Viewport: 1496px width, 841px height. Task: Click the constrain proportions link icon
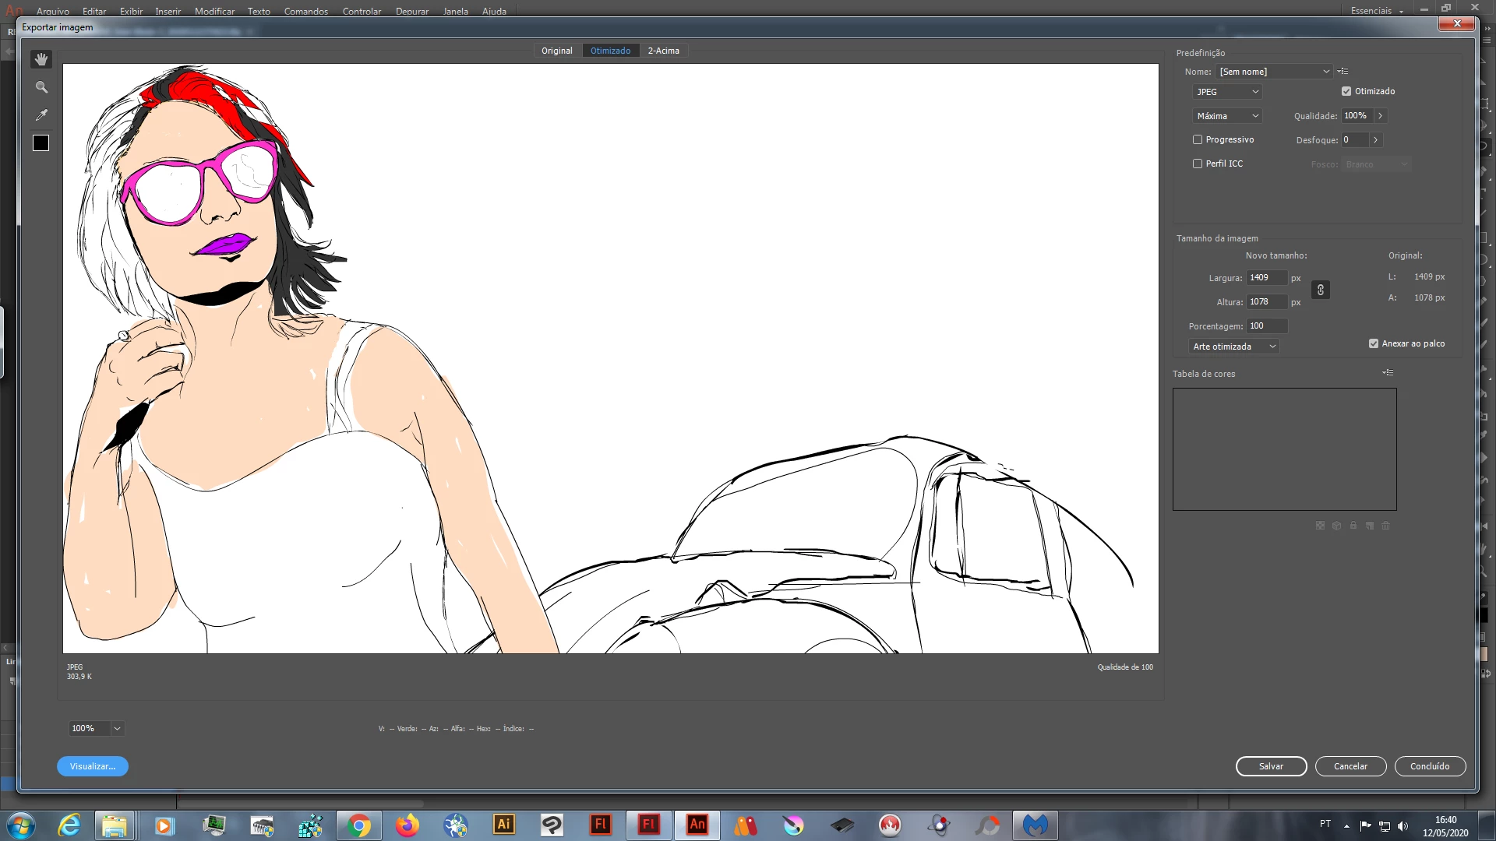pyautogui.click(x=1321, y=290)
